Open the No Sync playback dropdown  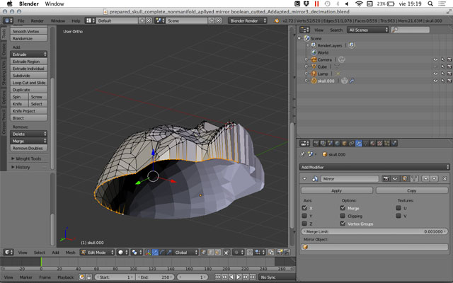coord(277,277)
